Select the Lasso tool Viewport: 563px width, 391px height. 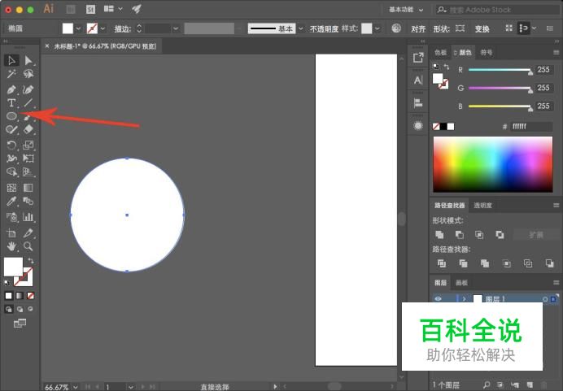[28, 74]
